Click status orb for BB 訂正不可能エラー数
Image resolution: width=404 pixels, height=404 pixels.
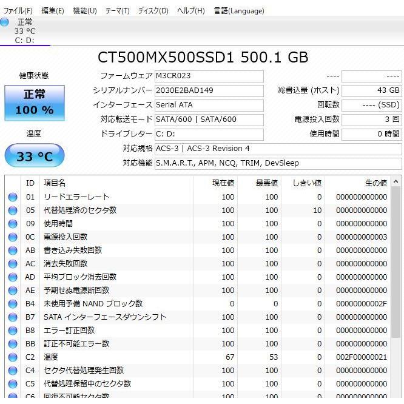coord(13,344)
